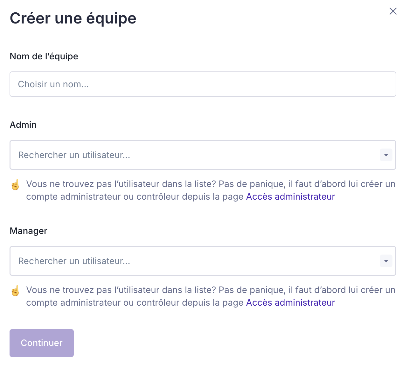409x365 pixels.
Task: Point hand emoji under Admin field
Action: (15, 185)
